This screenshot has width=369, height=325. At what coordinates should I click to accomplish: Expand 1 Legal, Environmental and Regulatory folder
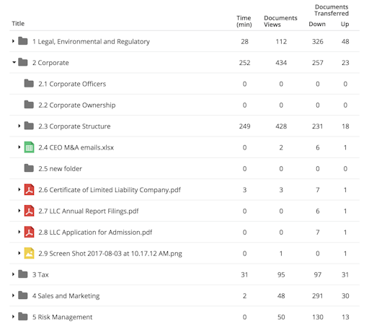[x=13, y=41]
